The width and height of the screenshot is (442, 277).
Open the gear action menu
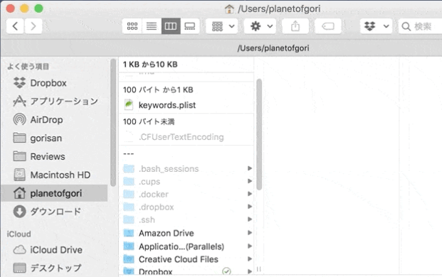[261, 26]
